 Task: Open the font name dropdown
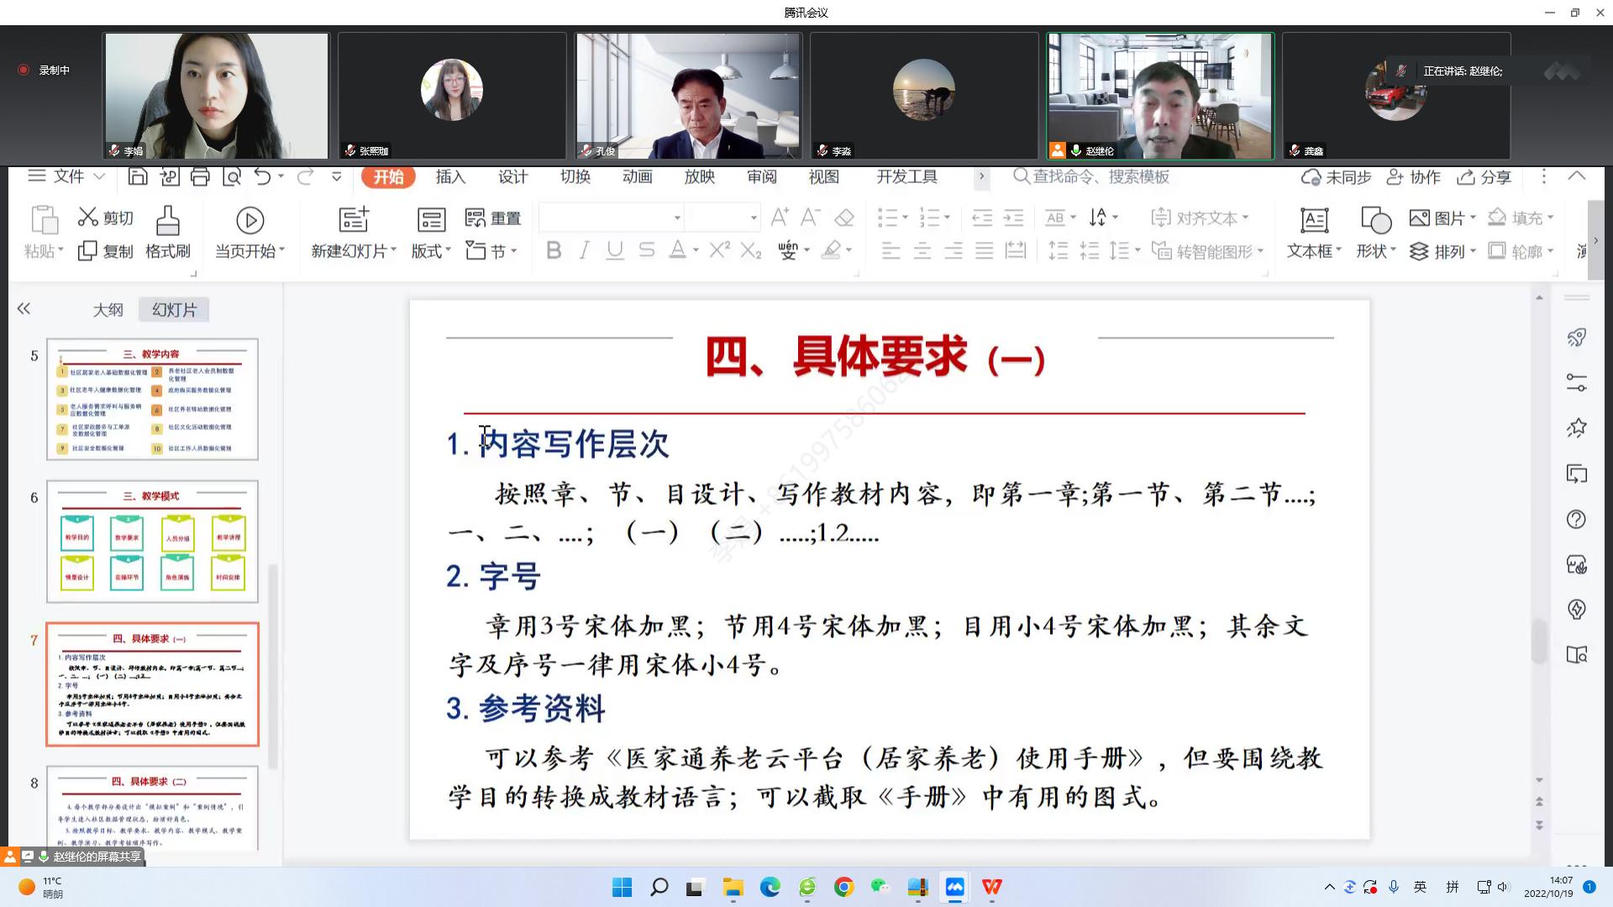pyautogui.click(x=677, y=218)
